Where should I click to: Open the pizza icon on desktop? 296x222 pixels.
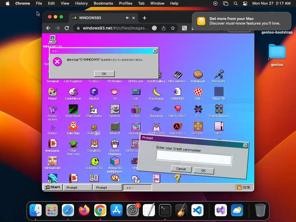(x=115, y=178)
